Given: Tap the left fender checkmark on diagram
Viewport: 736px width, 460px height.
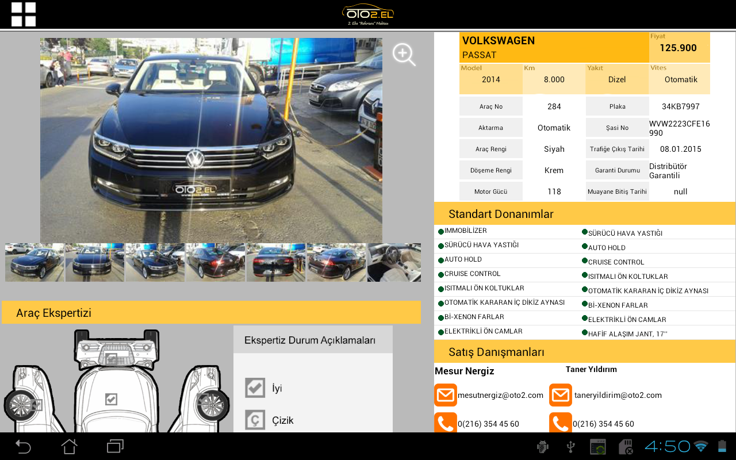Looking at the screenshot, I should click(38, 405).
